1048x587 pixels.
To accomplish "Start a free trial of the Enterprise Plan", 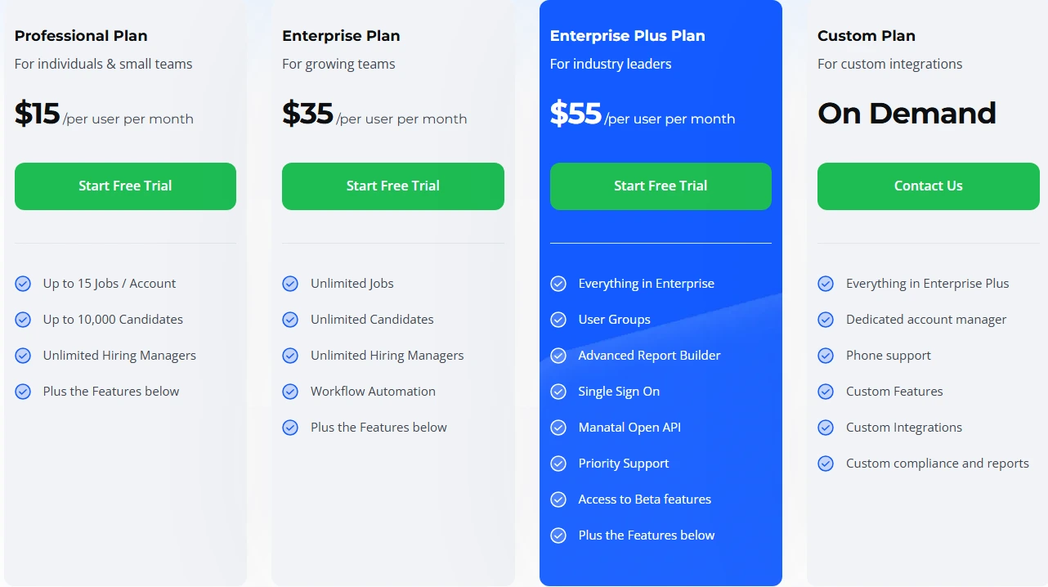I will pyautogui.click(x=392, y=186).
